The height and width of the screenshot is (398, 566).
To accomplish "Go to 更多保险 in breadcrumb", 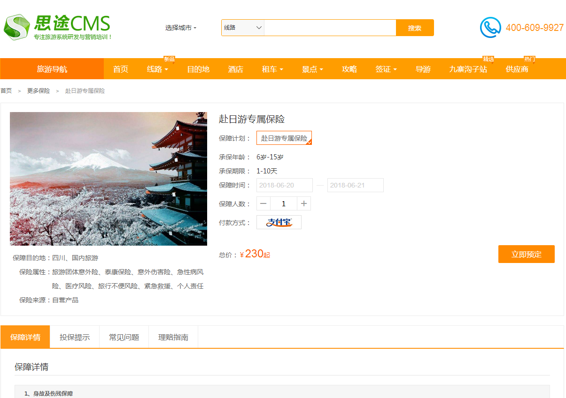I will (x=39, y=91).
